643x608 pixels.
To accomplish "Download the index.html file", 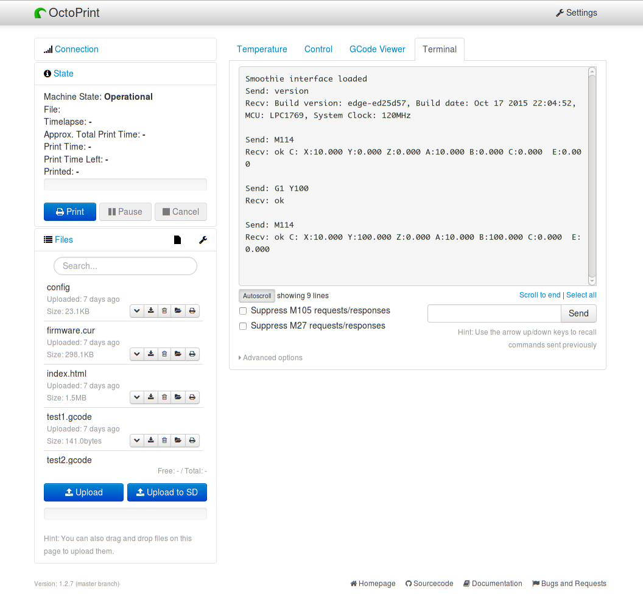I will point(151,397).
